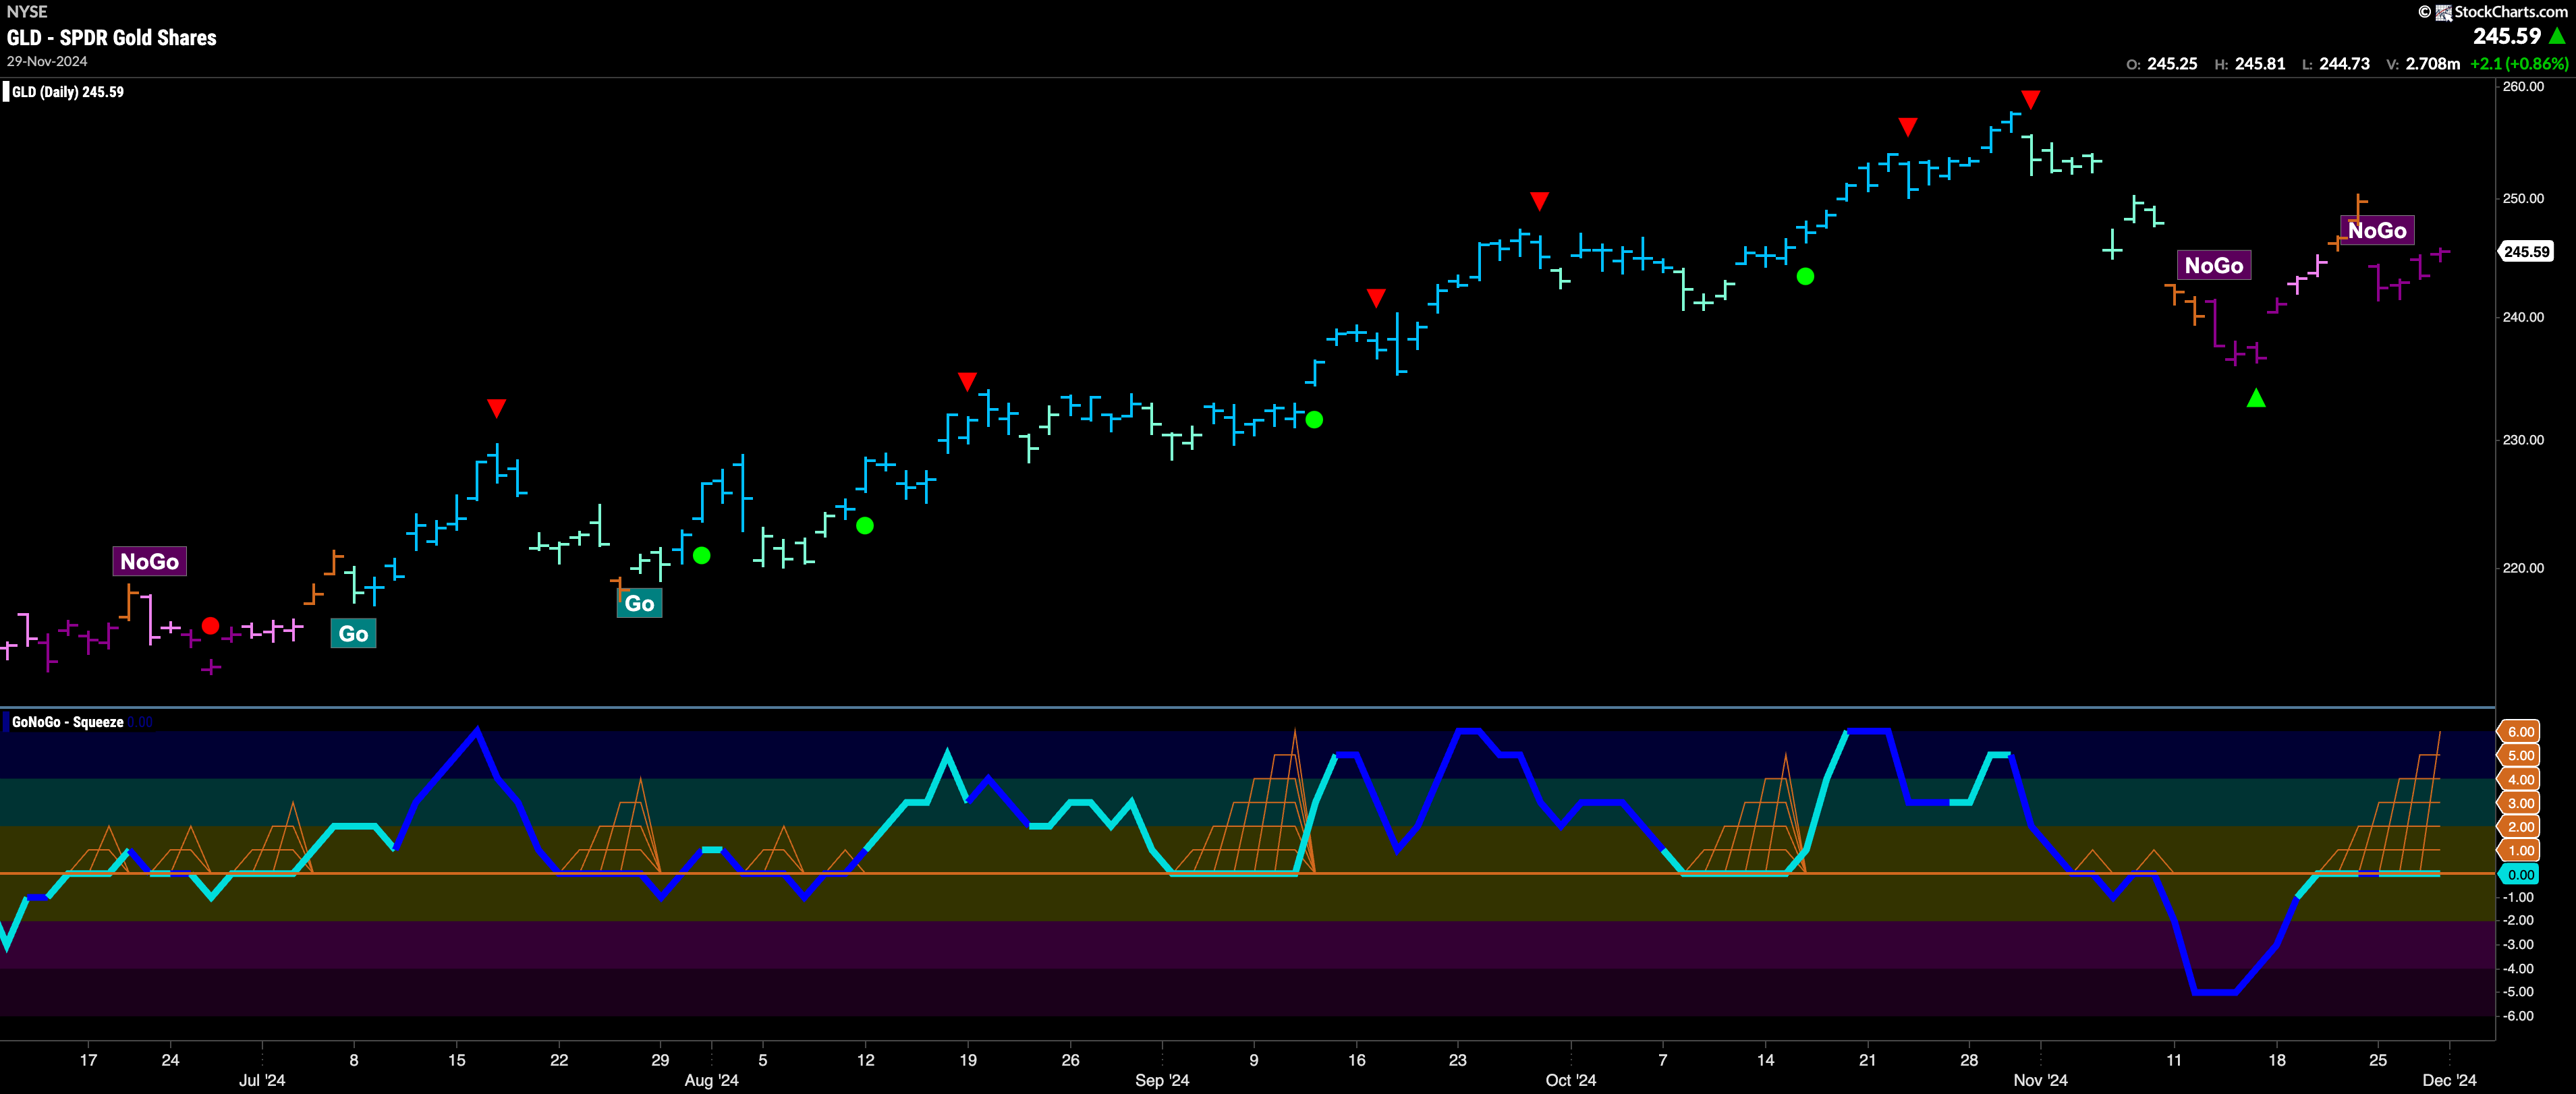The width and height of the screenshot is (2576, 1094).
Task: Click the Volume value 2.708m
Action: tap(2433, 63)
